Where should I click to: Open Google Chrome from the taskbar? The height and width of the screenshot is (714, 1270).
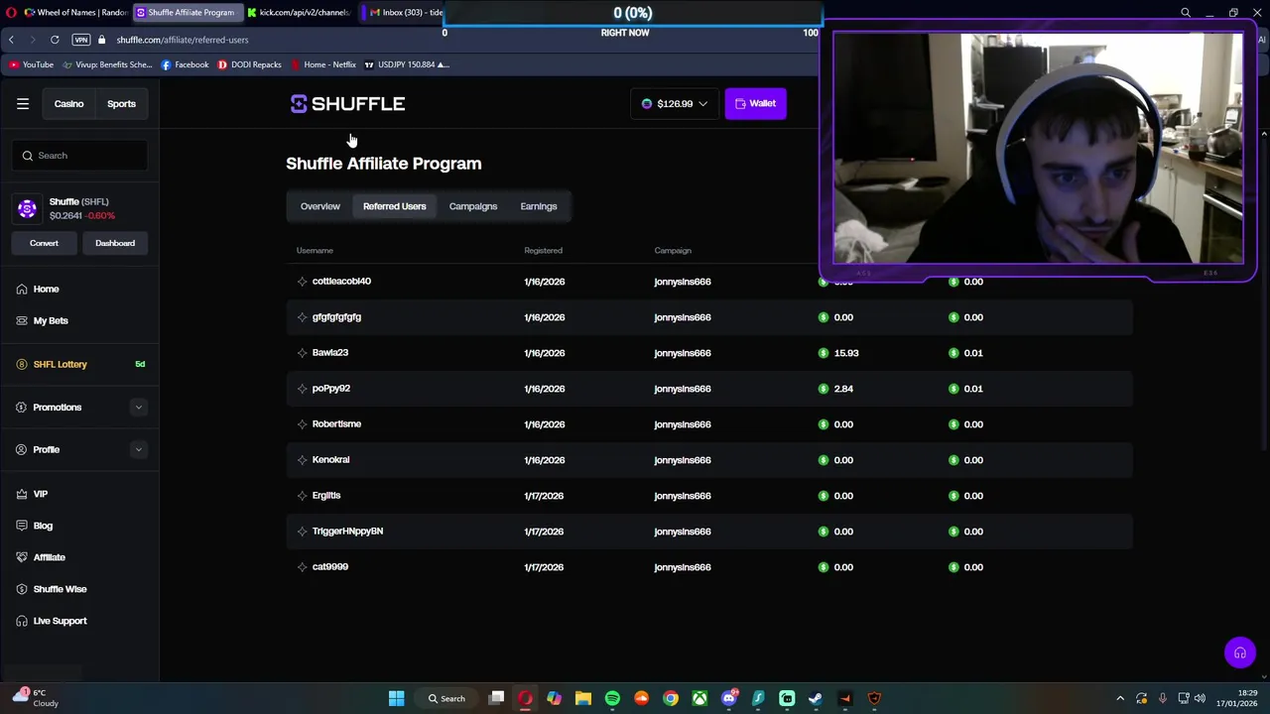pyautogui.click(x=671, y=698)
